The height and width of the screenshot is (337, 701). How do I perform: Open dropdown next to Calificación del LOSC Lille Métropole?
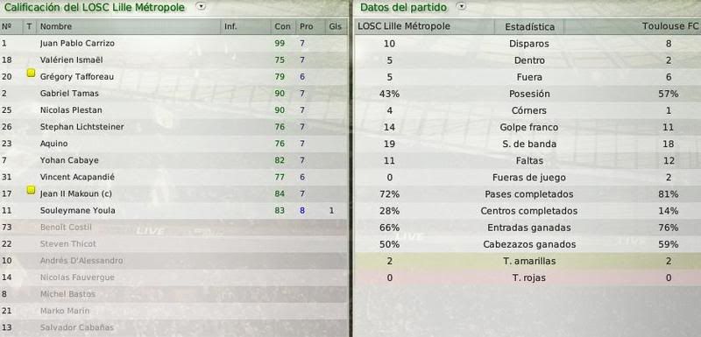tap(202, 6)
